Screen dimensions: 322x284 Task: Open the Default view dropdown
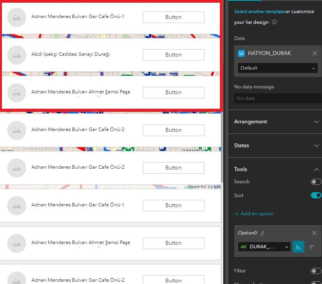tap(277, 68)
